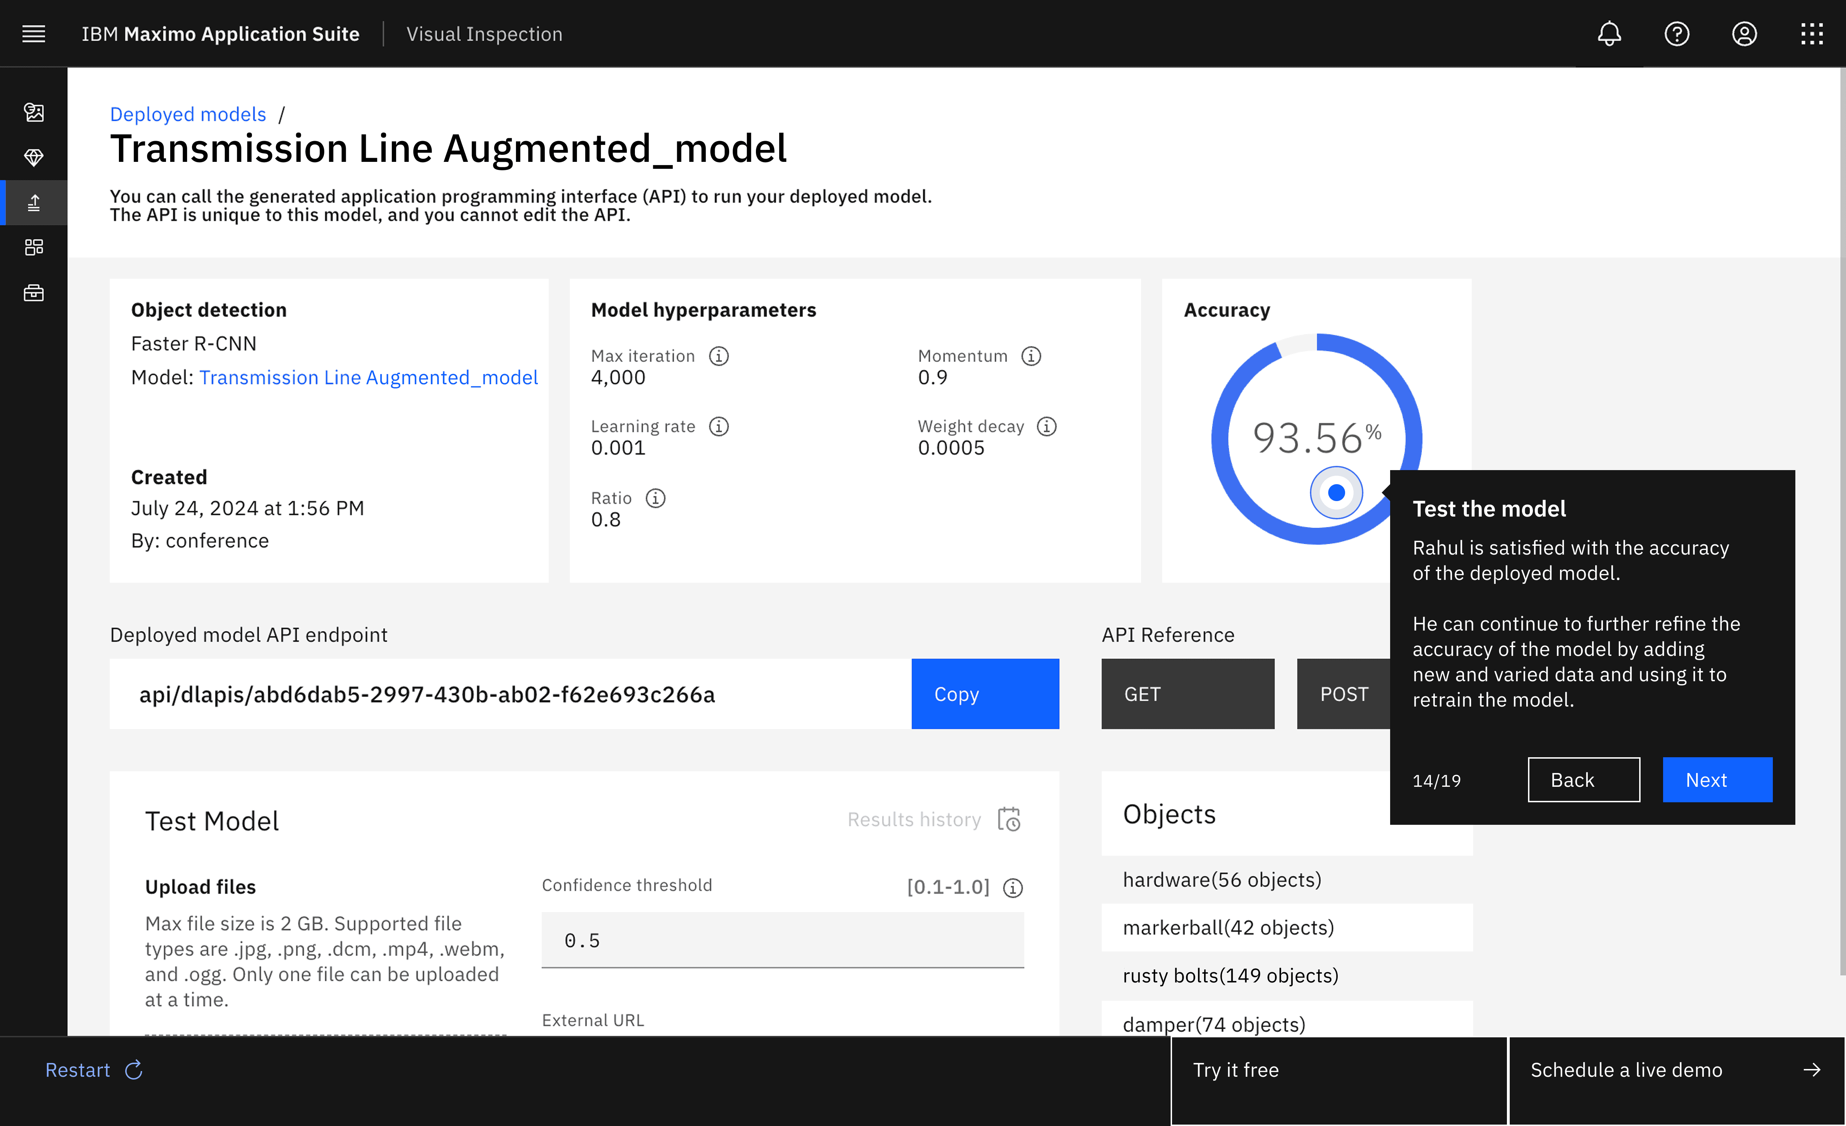Open the hamburger navigation menu
Image resolution: width=1846 pixels, height=1126 pixels.
click(x=34, y=34)
